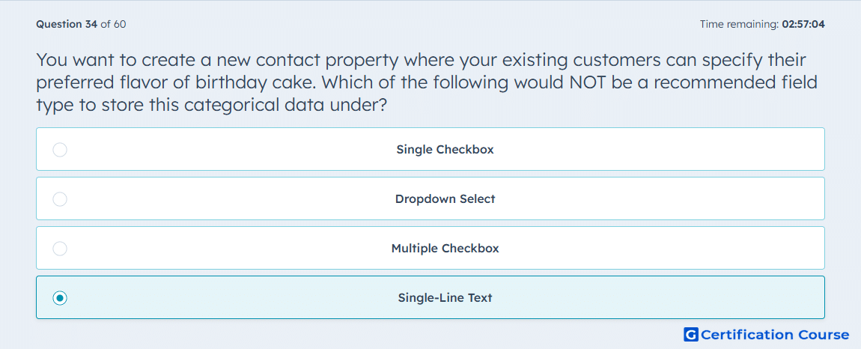Click the 'of 60' total questions text
This screenshot has height=349, width=861.
113,24
